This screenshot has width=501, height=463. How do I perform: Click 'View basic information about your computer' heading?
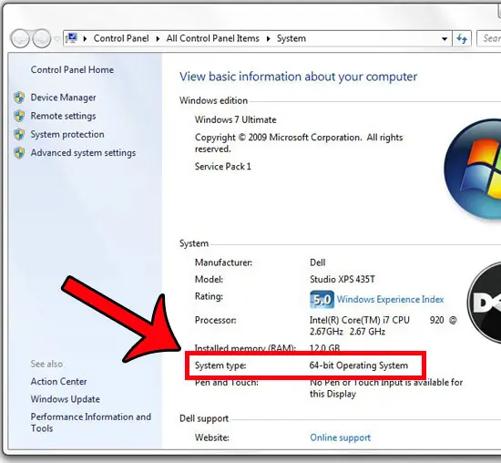click(x=299, y=77)
